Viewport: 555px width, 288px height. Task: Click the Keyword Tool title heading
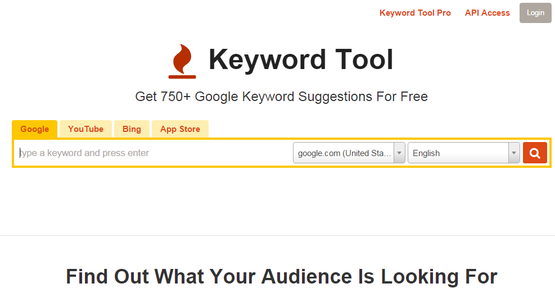[x=301, y=60]
